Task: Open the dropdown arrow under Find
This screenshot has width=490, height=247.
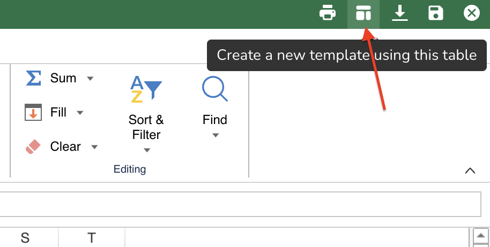Action: click(x=215, y=136)
